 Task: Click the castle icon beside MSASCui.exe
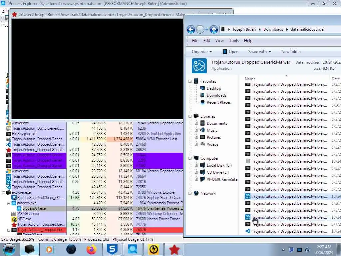pyautogui.click(x=14, y=214)
